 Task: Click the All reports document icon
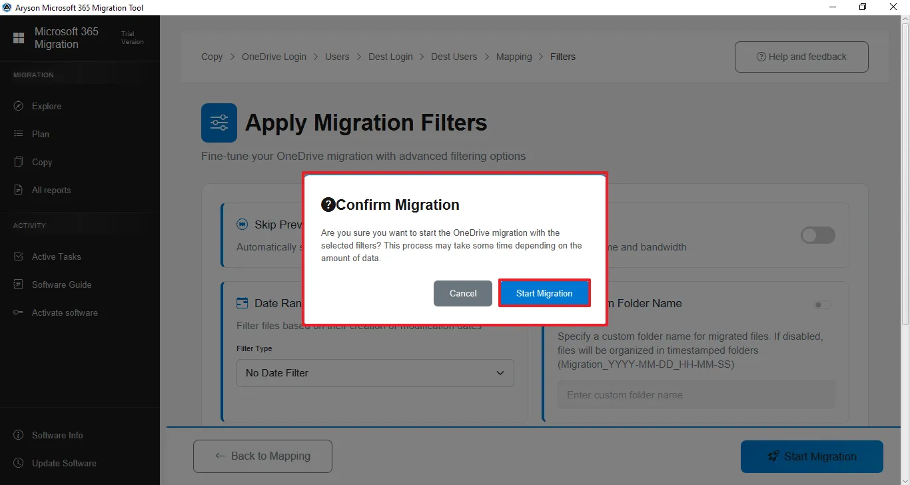pos(19,190)
